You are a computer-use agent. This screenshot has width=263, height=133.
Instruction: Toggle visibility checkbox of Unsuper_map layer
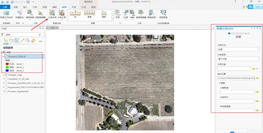(x=6, y=75)
